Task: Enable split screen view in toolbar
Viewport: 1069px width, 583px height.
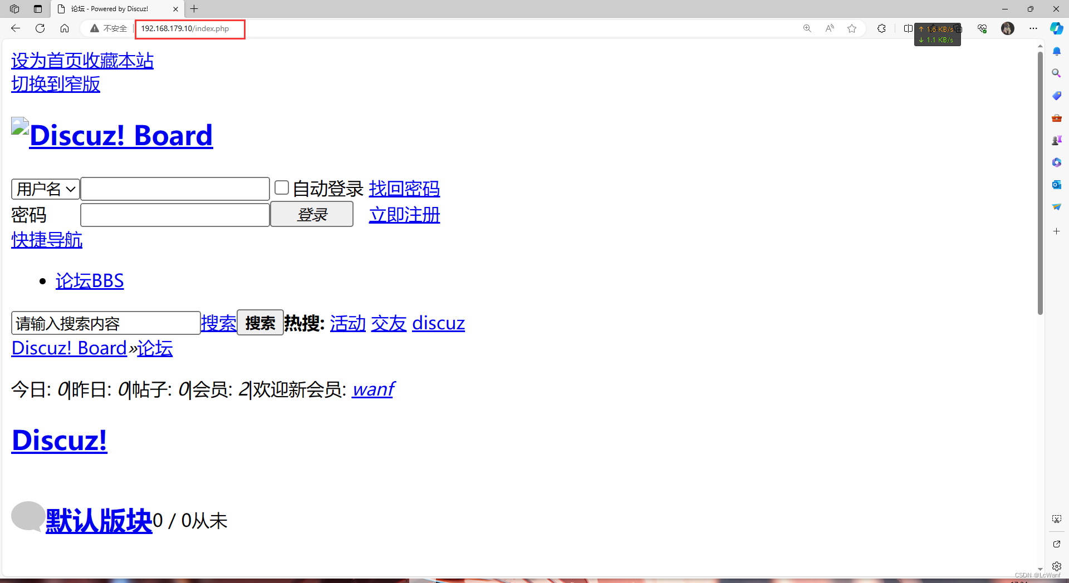Action: point(908,28)
